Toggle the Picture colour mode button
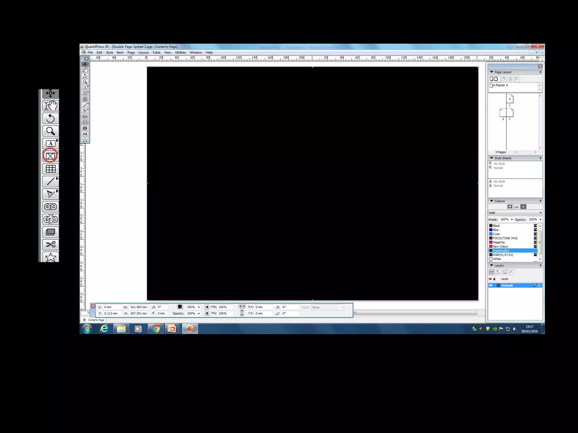 516,207
